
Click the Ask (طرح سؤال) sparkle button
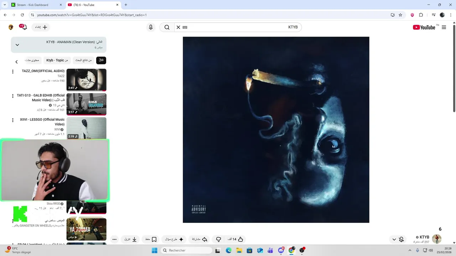(174, 239)
